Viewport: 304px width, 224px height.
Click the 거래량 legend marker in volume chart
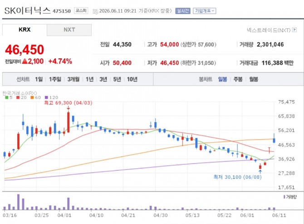[284, 197]
